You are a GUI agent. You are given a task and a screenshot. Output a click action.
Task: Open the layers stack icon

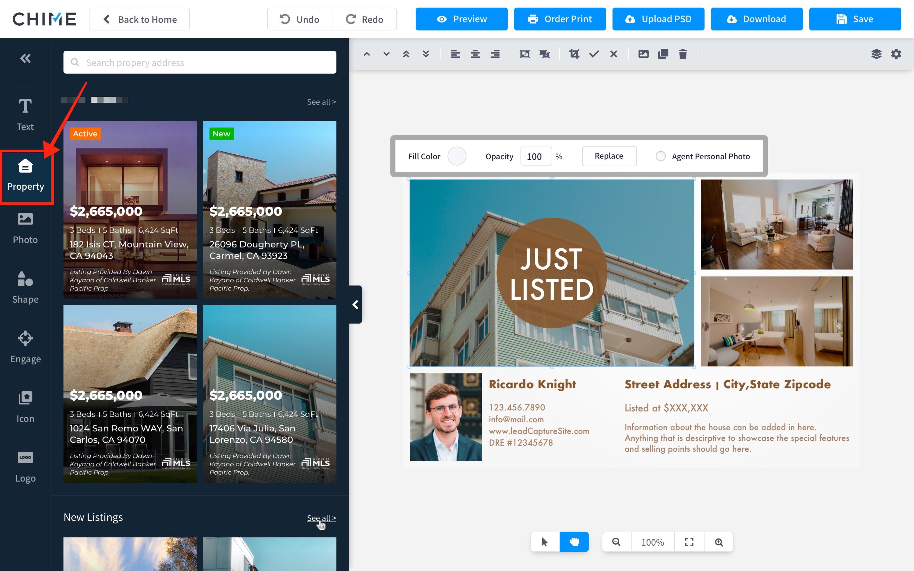tap(876, 54)
